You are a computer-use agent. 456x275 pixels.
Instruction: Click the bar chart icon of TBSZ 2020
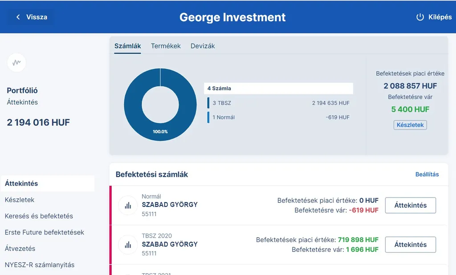click(128, 245)
